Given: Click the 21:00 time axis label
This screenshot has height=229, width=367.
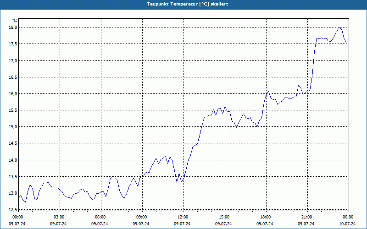Looking at the screenshot, I should [307, 217].
